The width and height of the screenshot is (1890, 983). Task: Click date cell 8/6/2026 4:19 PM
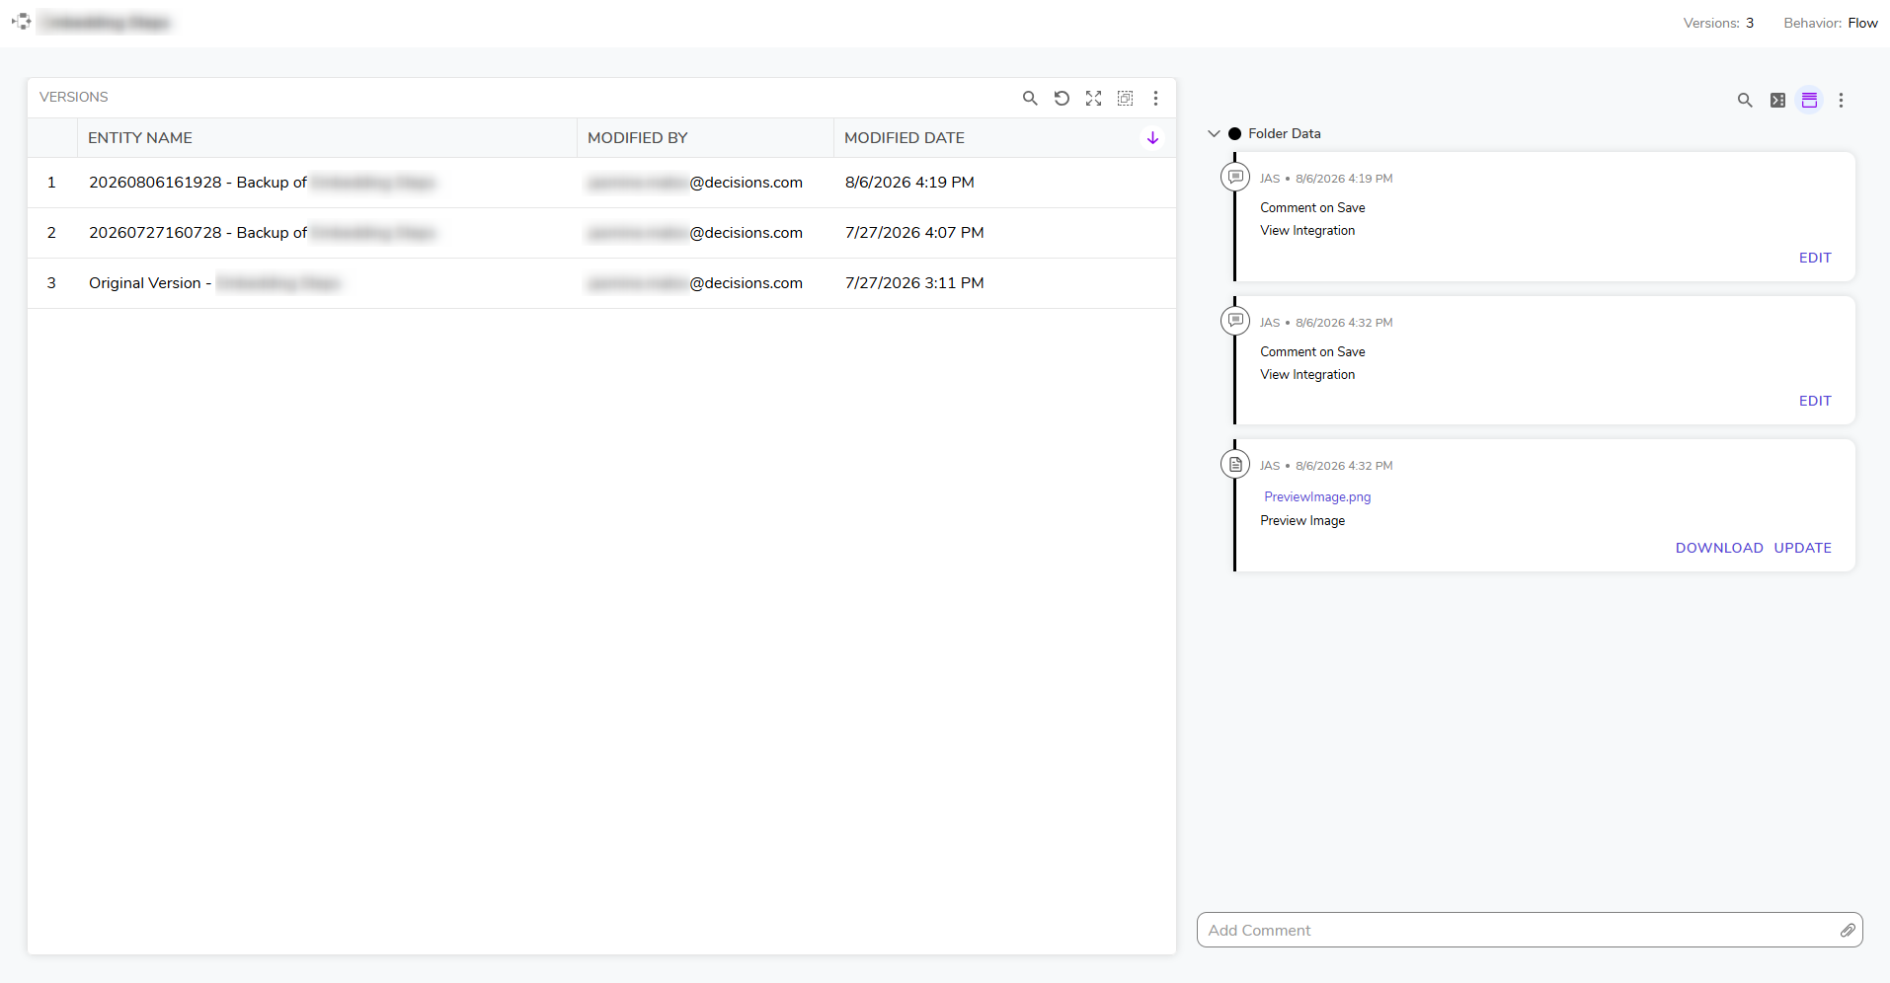coord(909,183)
